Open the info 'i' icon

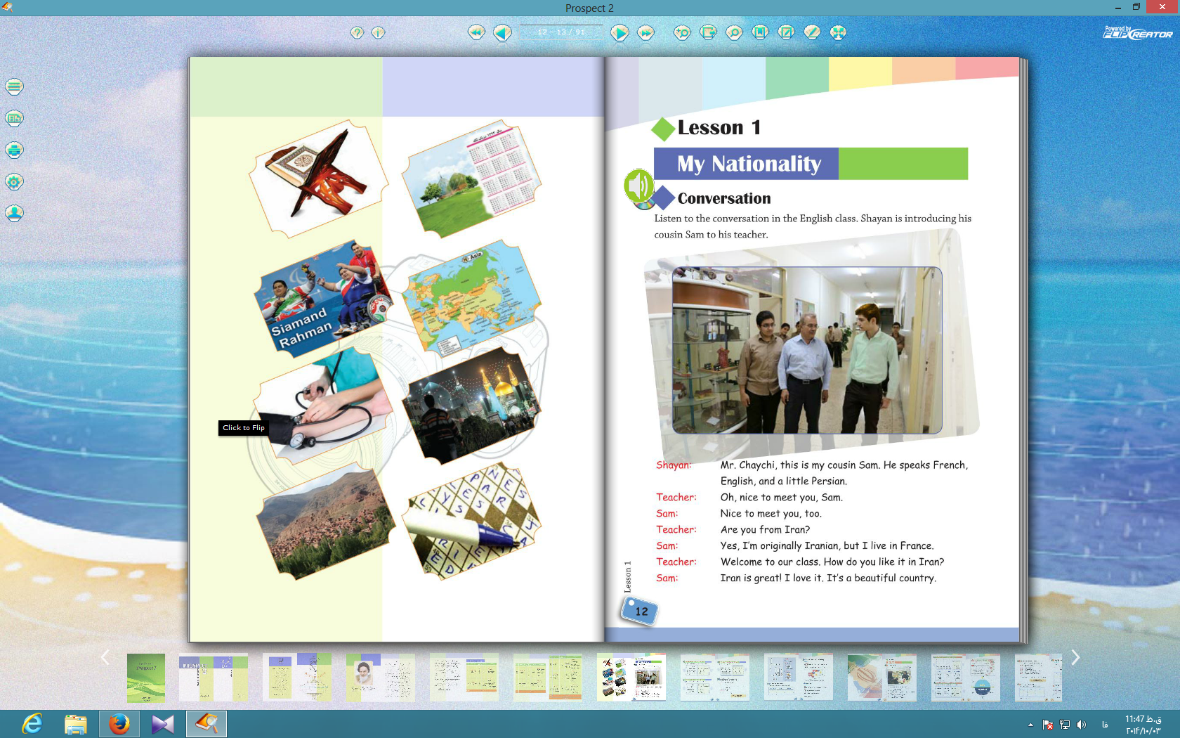point(378,32)
